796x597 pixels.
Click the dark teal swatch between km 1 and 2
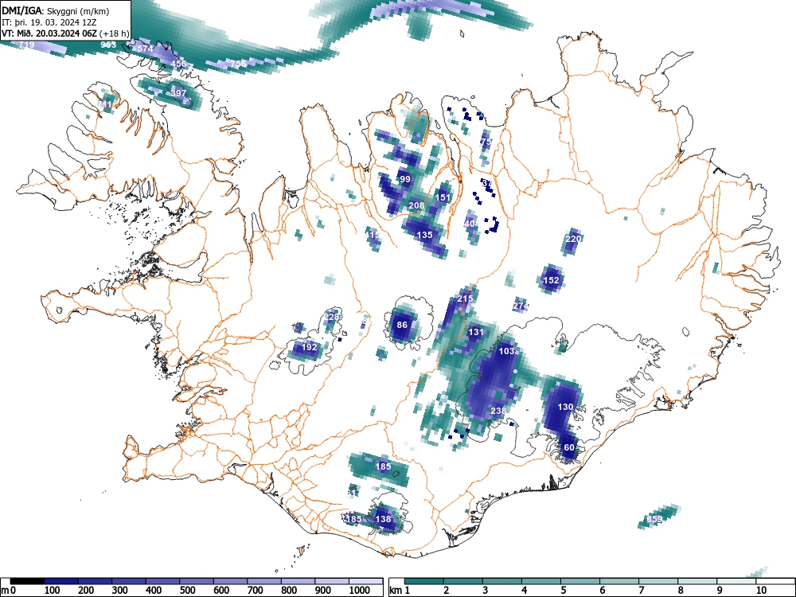coord(424,581)
